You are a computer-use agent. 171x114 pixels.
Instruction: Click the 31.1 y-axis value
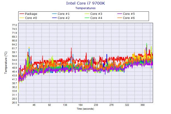pos(15,95)
